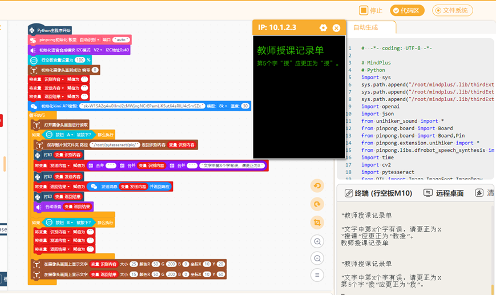Open settings gear in IP 10.1.2.3 window
Viewport: 496px width, 295px height.
pyautogui.click(x=323, y=28)
